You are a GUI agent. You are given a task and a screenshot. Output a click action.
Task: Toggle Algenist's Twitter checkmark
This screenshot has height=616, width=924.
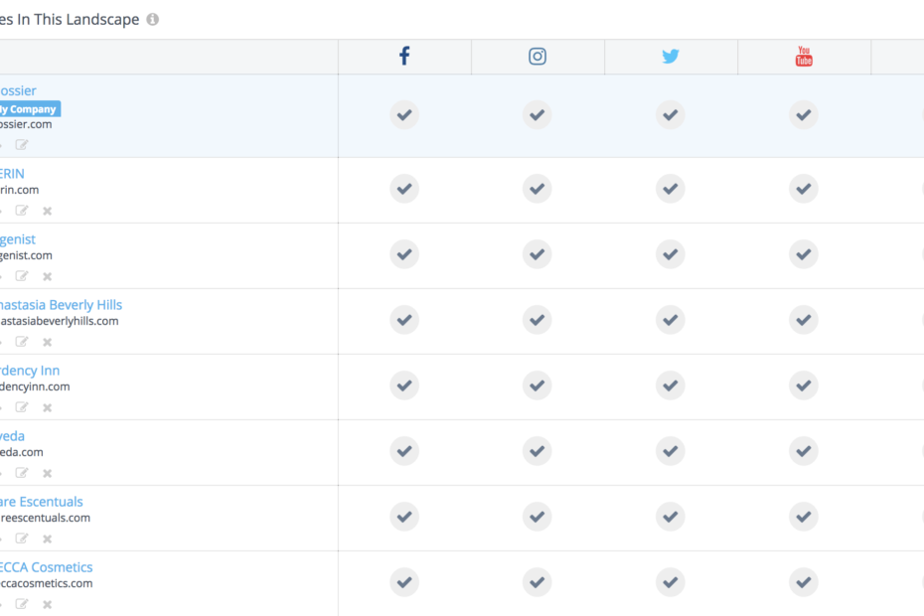671,254
